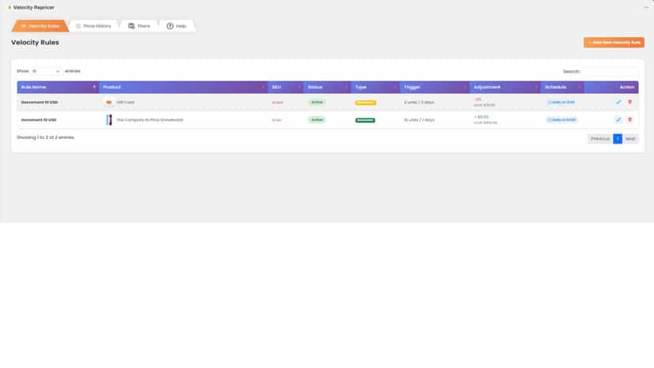
Task: Open the Velocity Rules tab
Action: pos(40,26)
